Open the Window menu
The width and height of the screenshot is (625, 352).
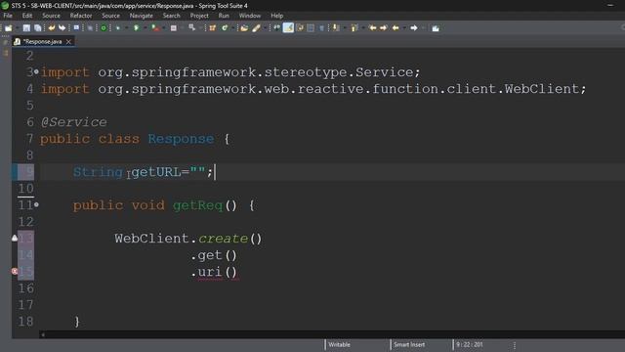[x=250, y=16]
